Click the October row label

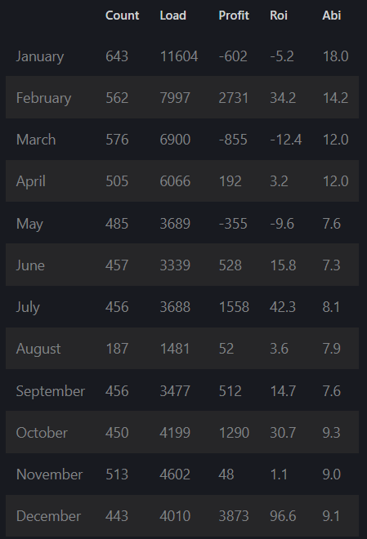pos(42,433)
